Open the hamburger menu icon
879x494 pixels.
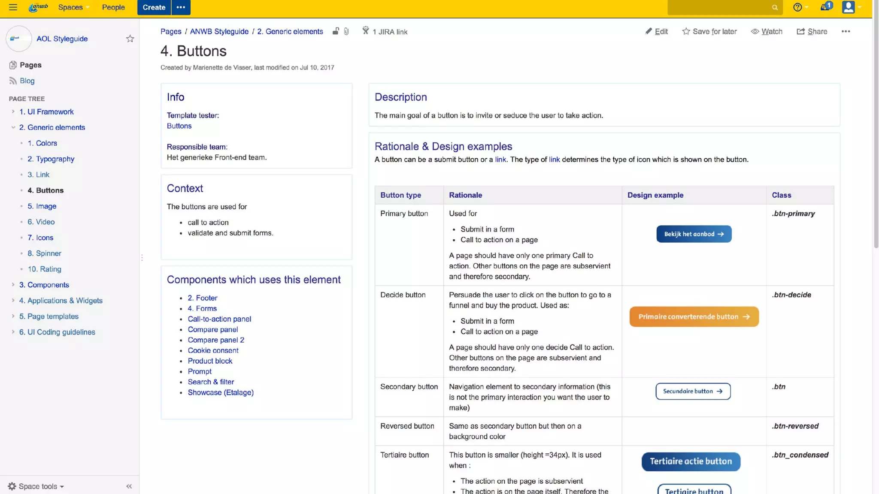click(x=13, y=7)
